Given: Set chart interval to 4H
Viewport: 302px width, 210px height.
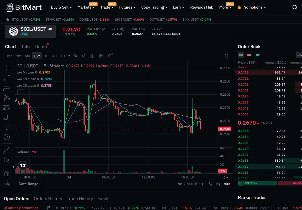Looking at the screenshot, I should click(x=54, y=56).
